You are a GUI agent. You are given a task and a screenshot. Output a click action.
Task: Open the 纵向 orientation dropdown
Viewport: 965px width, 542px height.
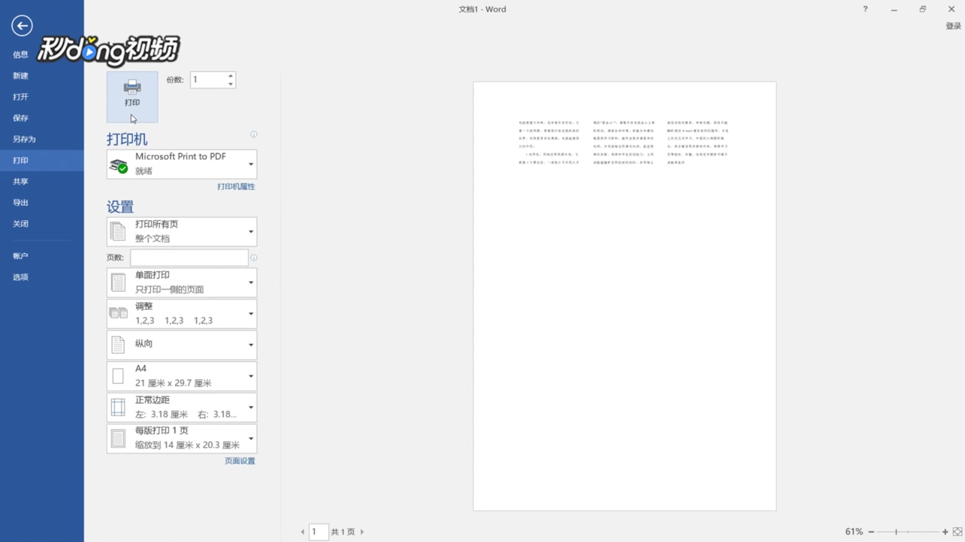(x=182, y=344)
